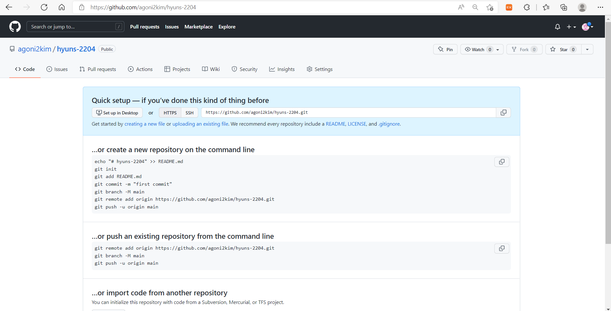Open the hyuns-2204 repository name link
Viewport: 611px width, 311px height.
pos(76,49)
